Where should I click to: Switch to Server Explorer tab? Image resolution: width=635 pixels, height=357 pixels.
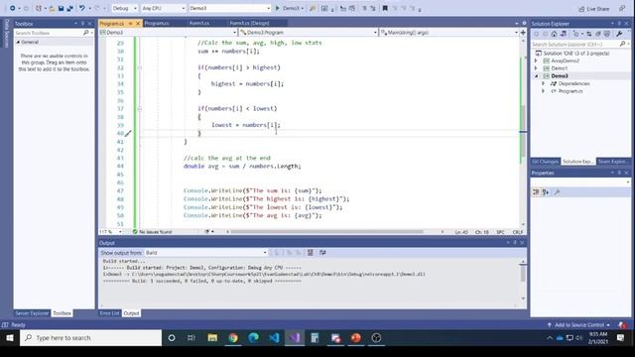(x=32, y=313)
